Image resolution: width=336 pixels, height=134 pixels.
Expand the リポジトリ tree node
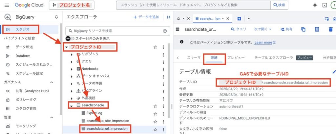(72, 54)
